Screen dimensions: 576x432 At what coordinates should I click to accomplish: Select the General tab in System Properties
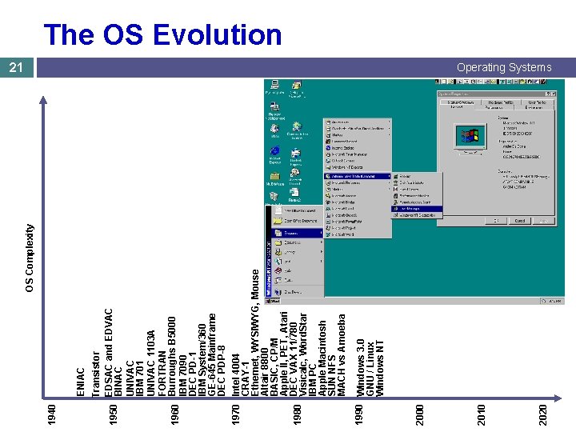(457, 107)
